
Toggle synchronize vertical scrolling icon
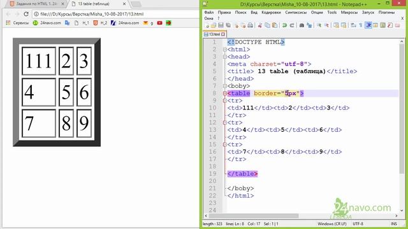click(x=336, y=25)
